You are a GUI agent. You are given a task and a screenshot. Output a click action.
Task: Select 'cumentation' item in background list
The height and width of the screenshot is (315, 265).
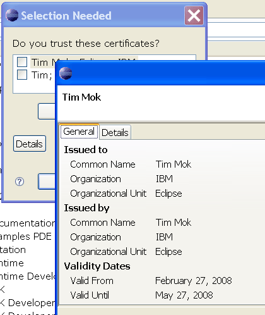point(28,223)
